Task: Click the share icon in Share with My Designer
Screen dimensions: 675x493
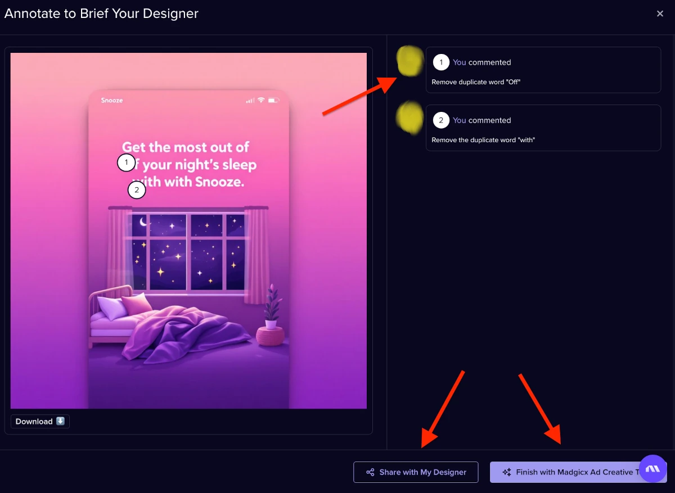Action: pos(370,472)
